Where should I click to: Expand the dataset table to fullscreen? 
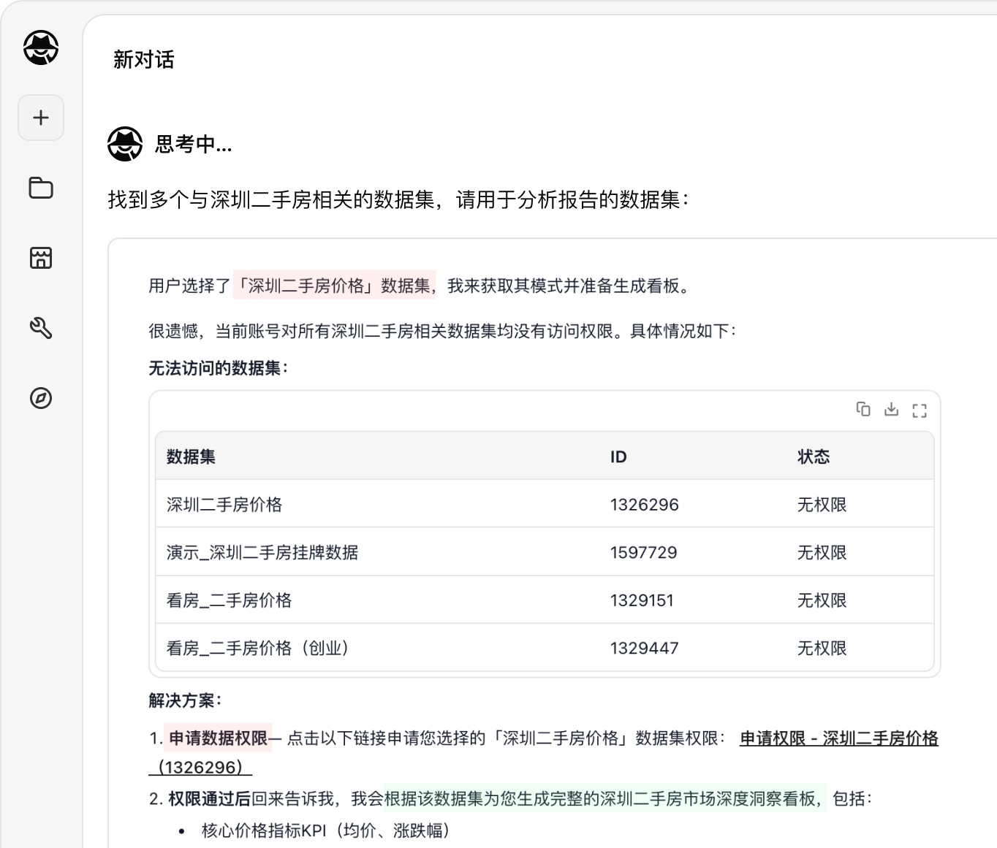920,410
